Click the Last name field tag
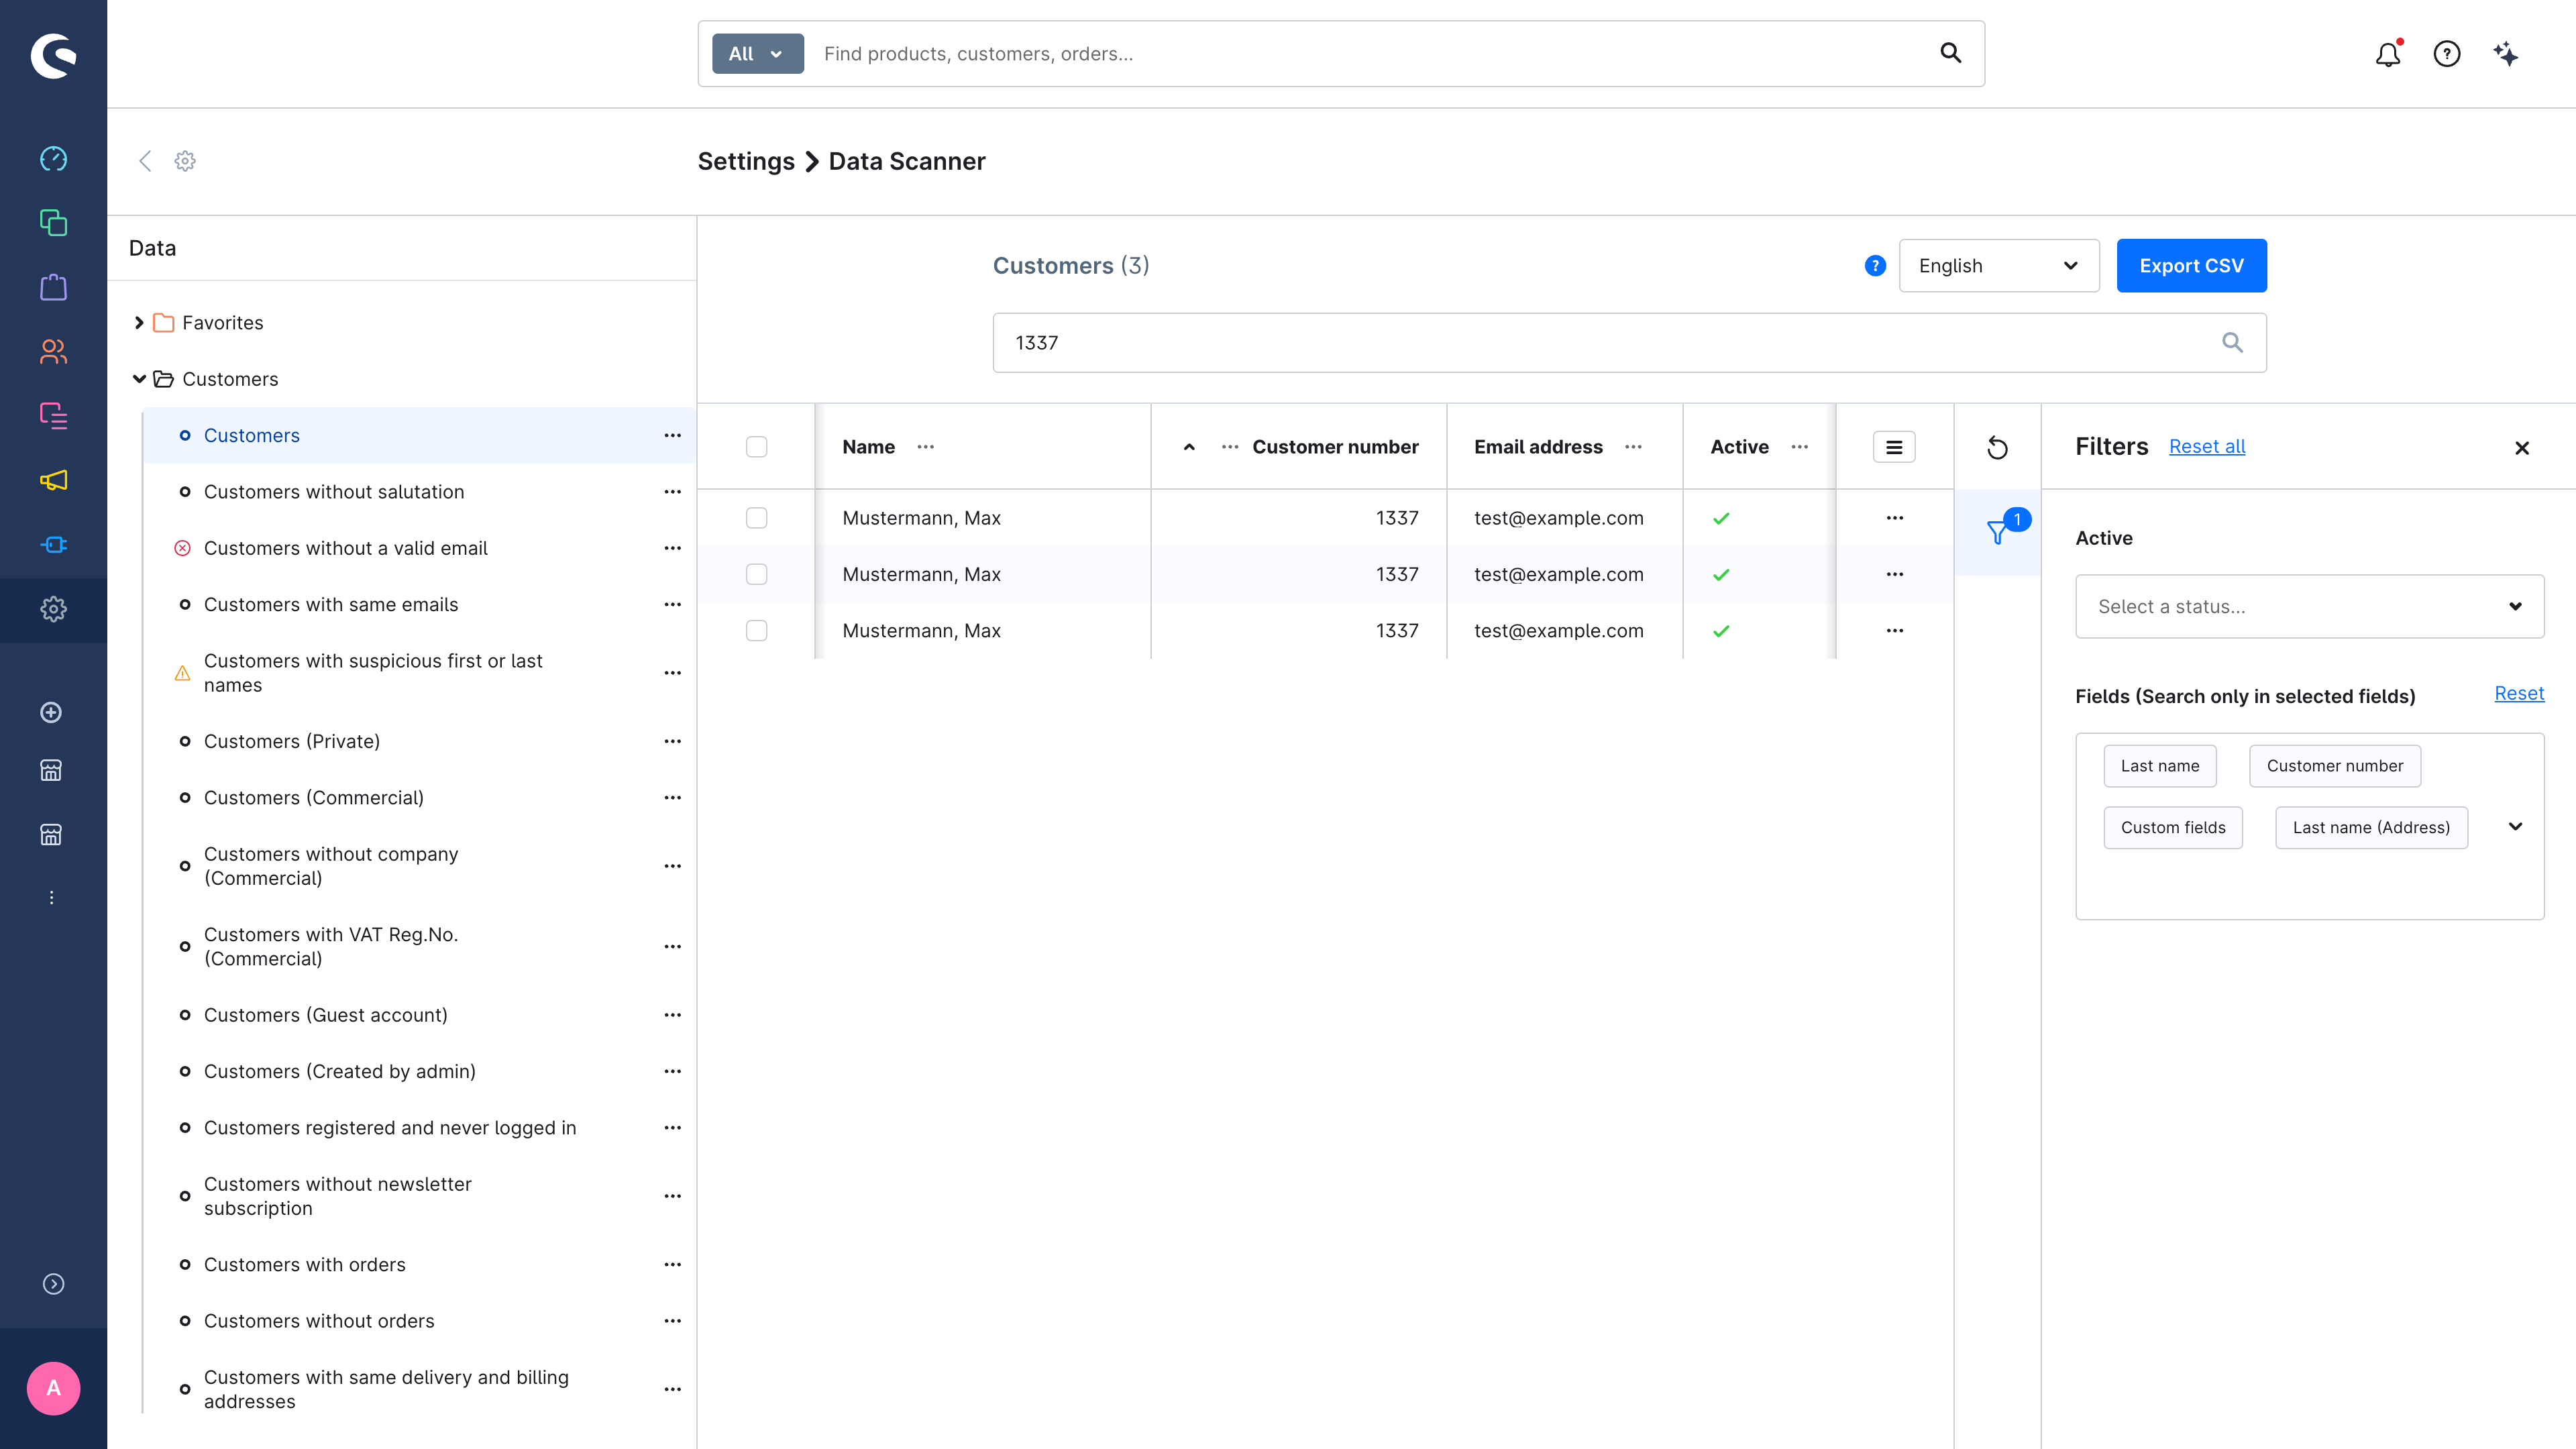The height and width of the screenshot is (1449, 2576). coord(2159,766)
